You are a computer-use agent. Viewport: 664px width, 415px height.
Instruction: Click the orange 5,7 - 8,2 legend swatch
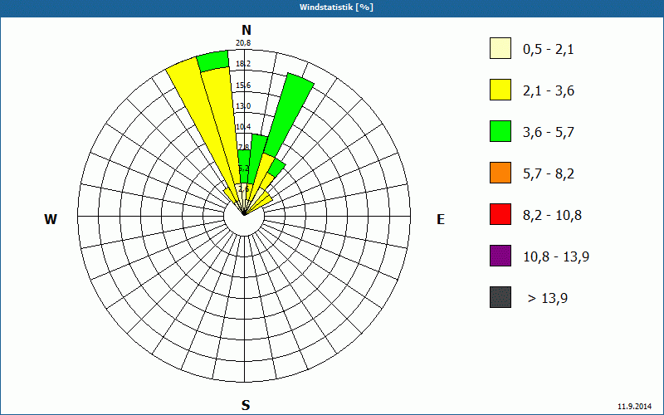(x=500, y=173)
